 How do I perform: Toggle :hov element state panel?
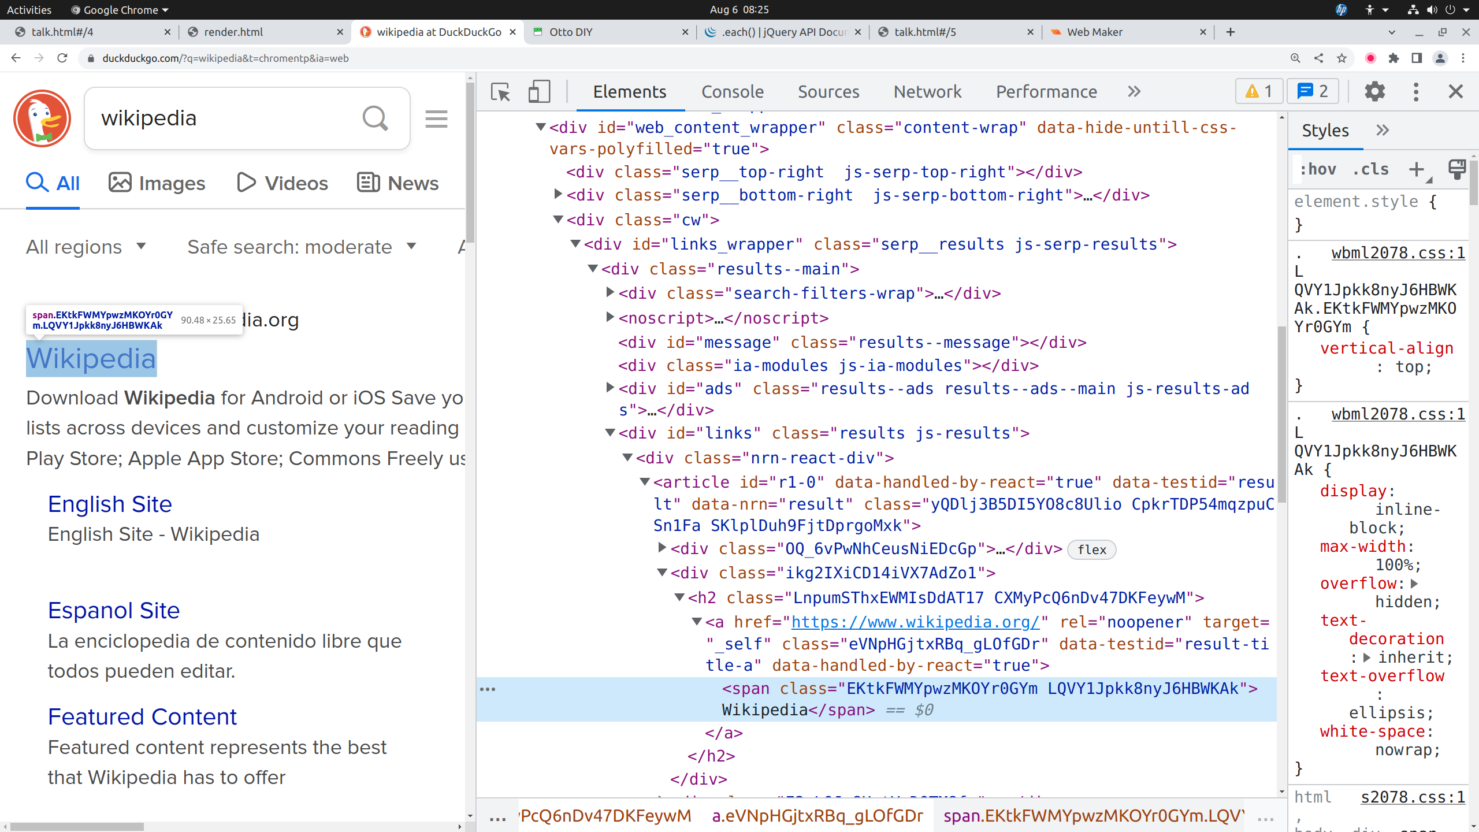pyautogui.click(x=1318, y=169)
